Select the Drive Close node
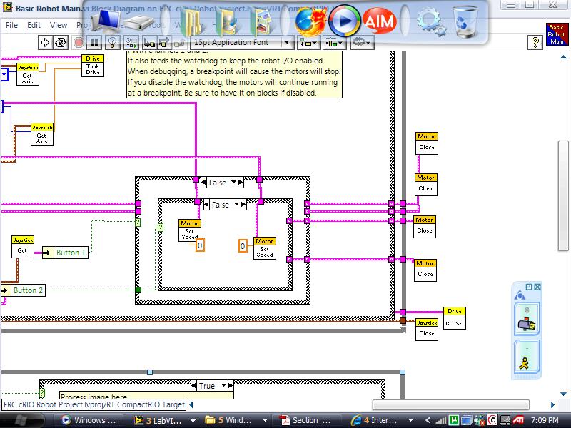 point(454,318)
